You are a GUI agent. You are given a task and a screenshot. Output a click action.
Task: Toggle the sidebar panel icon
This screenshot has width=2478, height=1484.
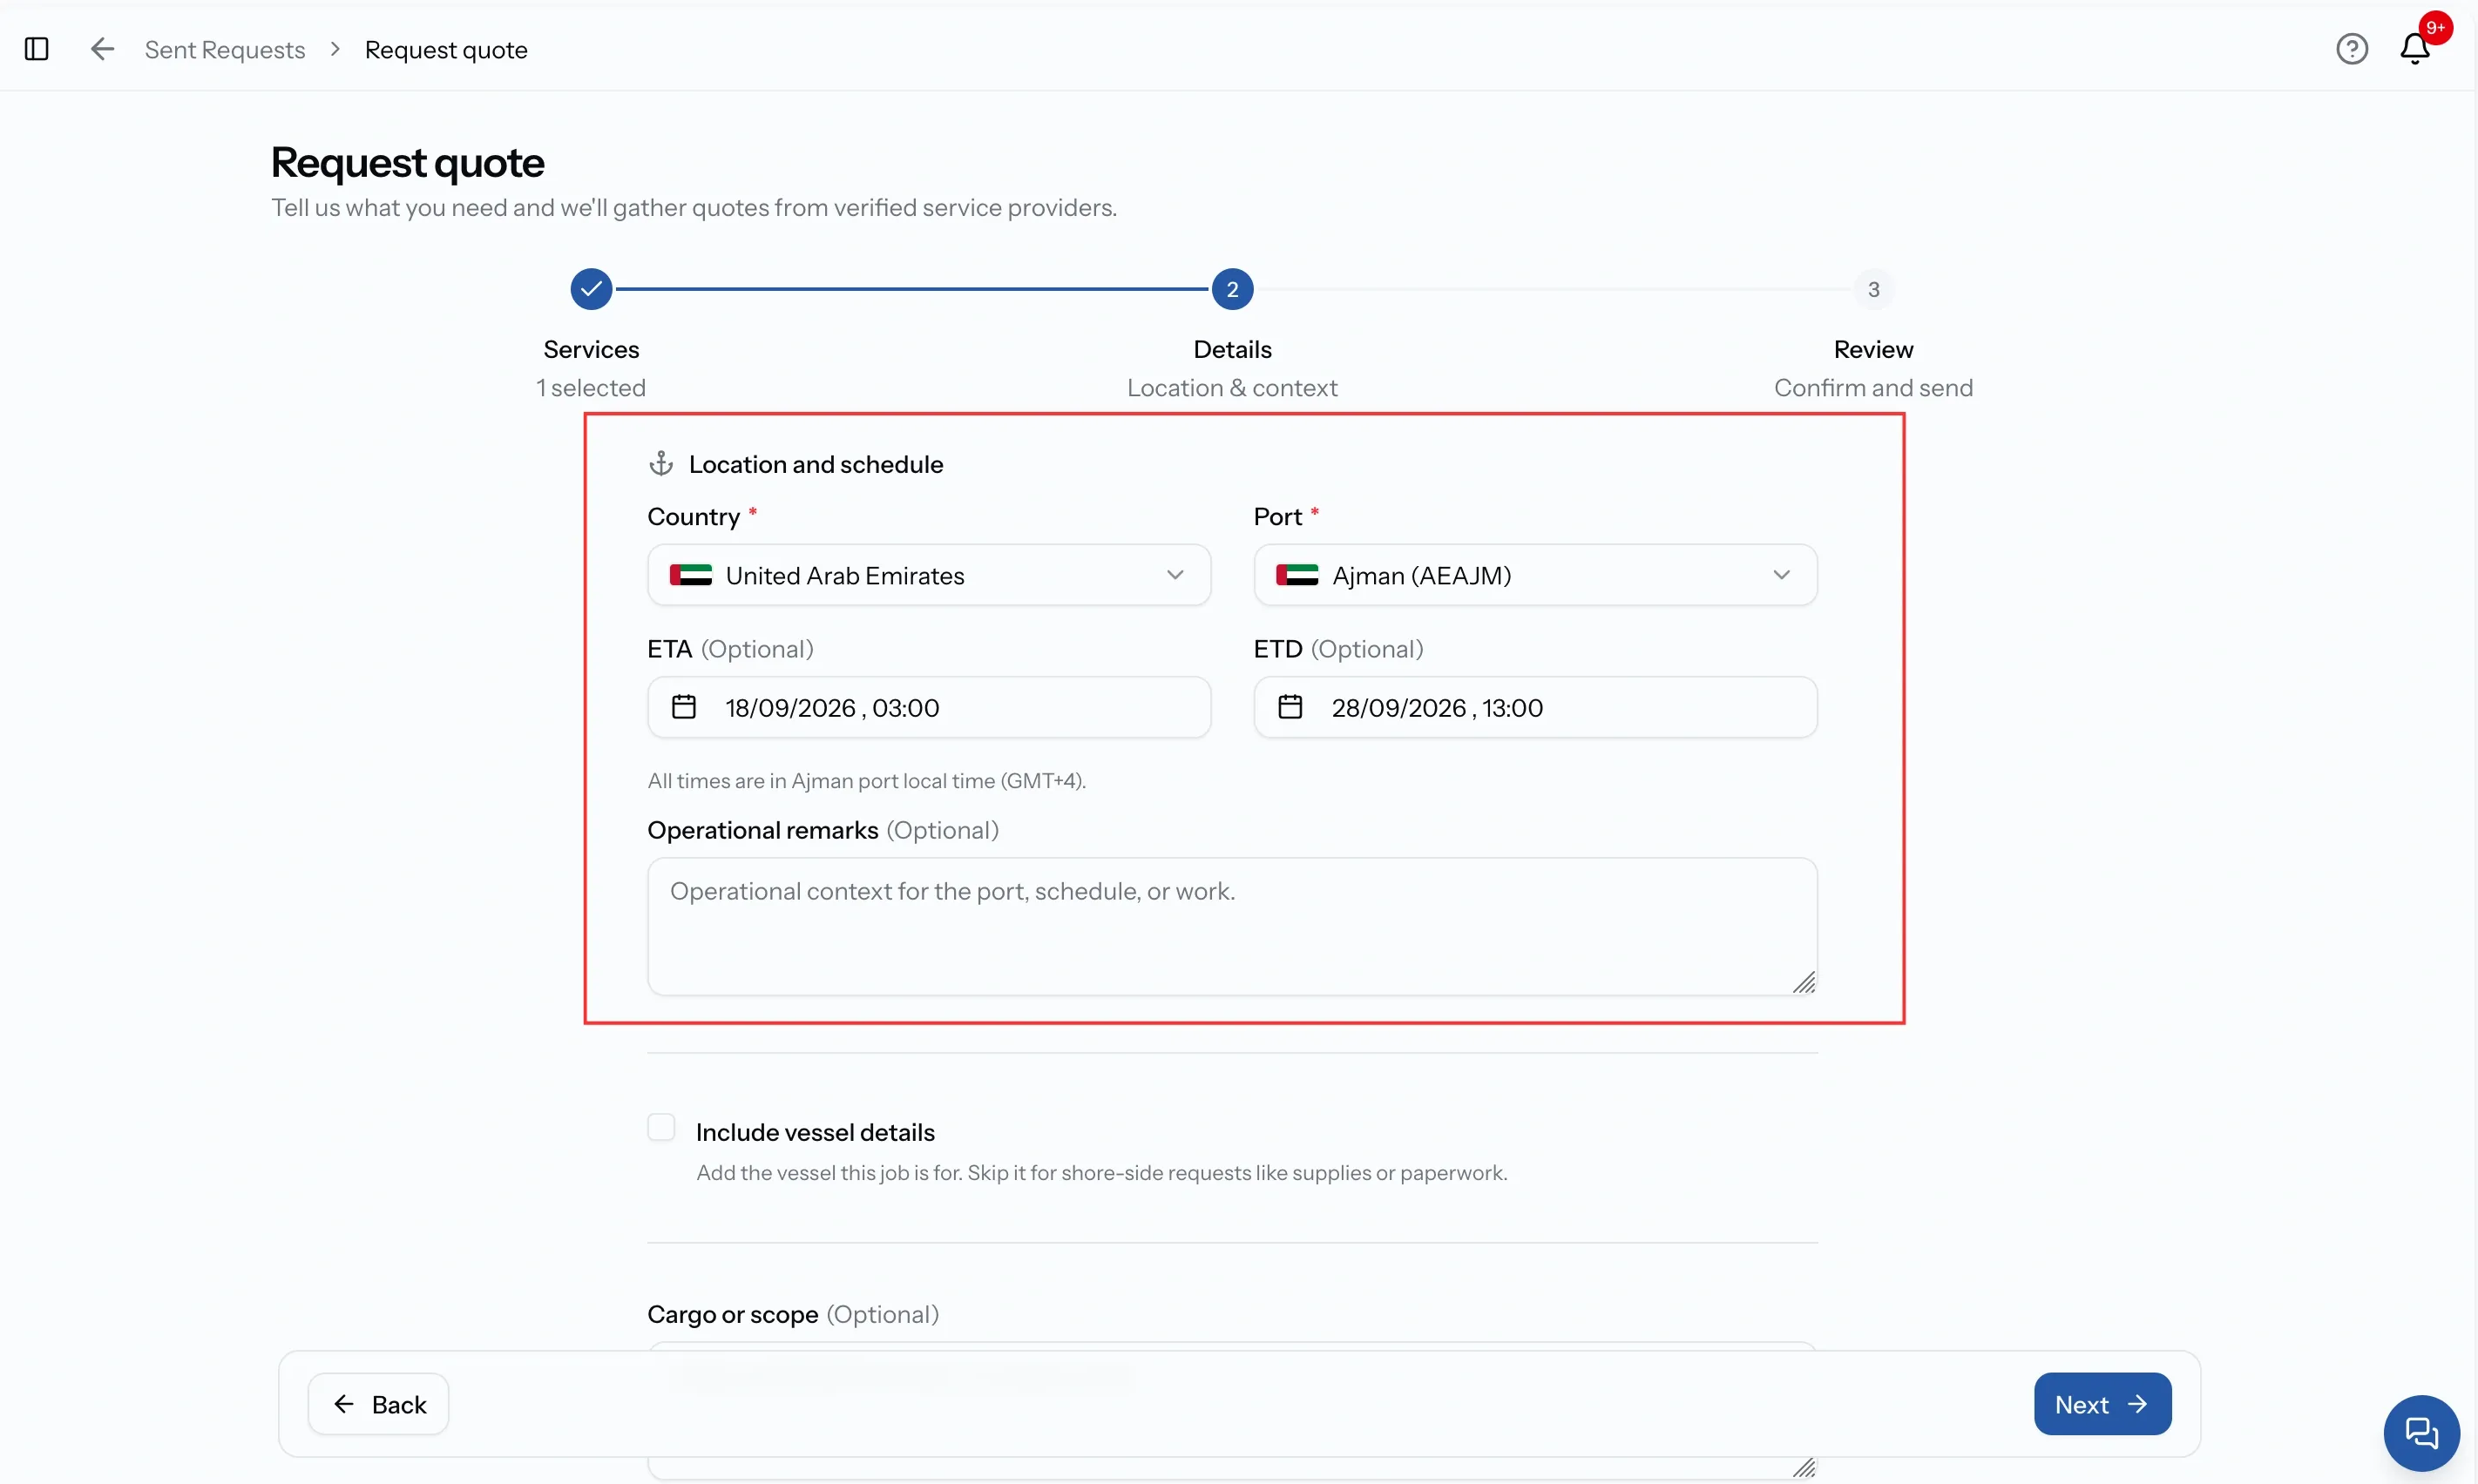tap(36, 49)
